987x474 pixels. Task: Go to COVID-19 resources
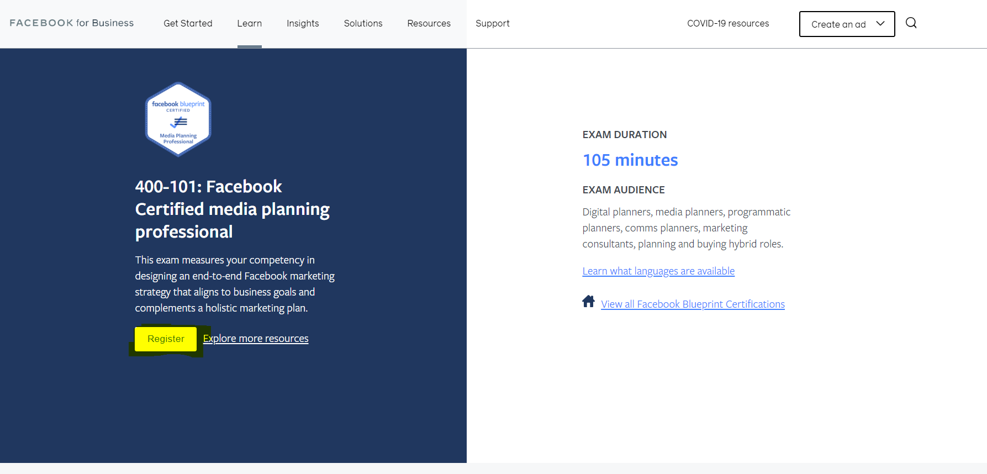728,23
